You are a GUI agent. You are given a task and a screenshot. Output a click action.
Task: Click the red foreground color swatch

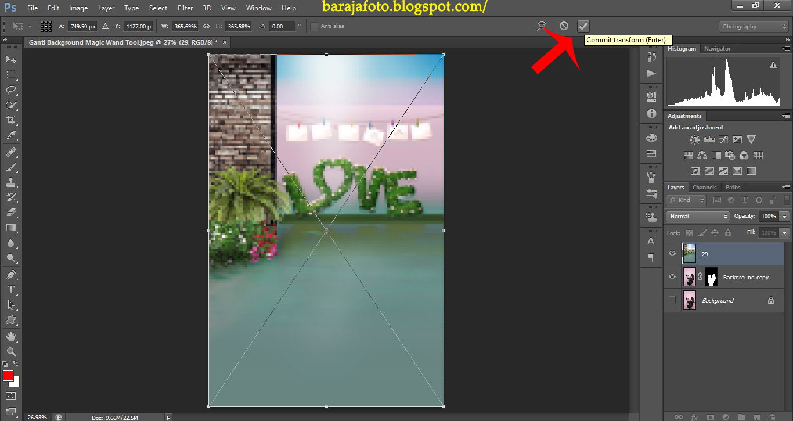pos(8,376)
